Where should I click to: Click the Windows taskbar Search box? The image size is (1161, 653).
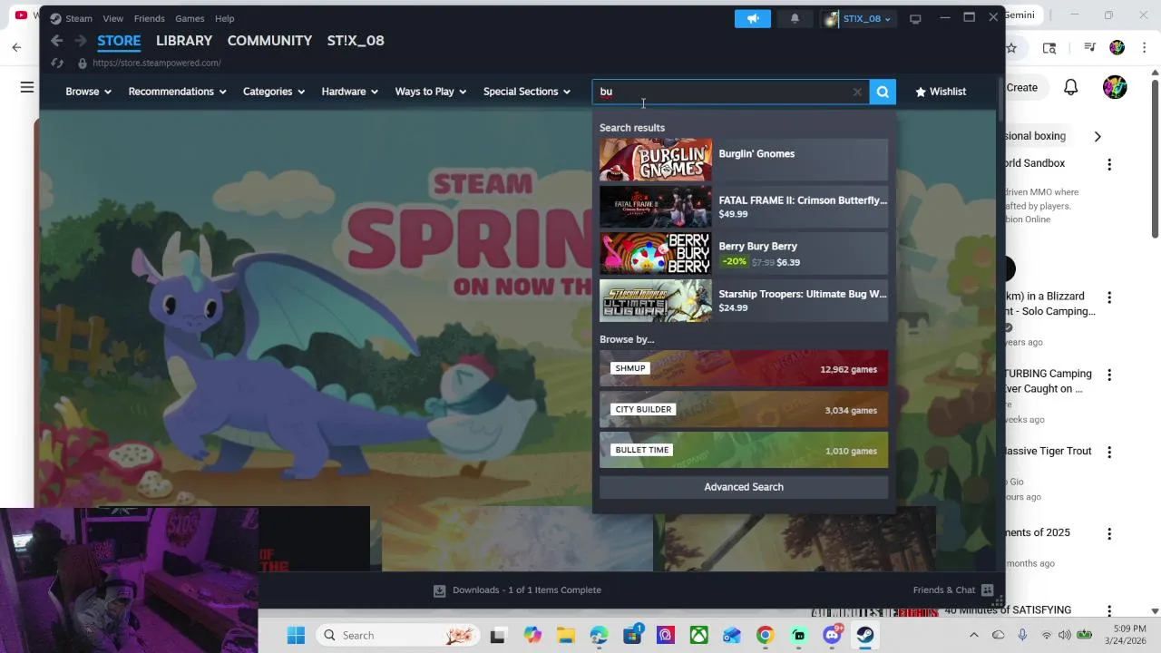click(x=397, y=636)
